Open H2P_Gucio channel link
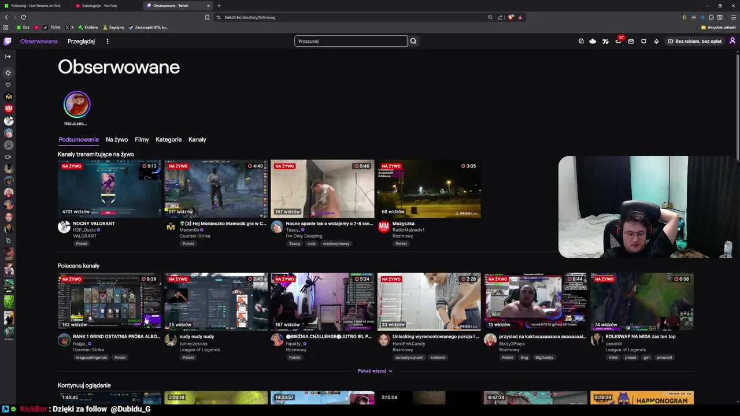Screen dimensions: 740x416 [84, 230]
